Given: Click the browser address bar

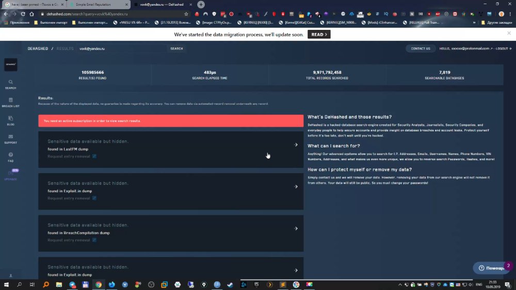Looking at the screenshot, I should (x=112, y=14).
